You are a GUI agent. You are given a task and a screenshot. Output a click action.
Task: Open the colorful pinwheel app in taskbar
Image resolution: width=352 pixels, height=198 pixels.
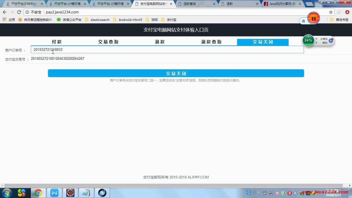pos(22,193)
